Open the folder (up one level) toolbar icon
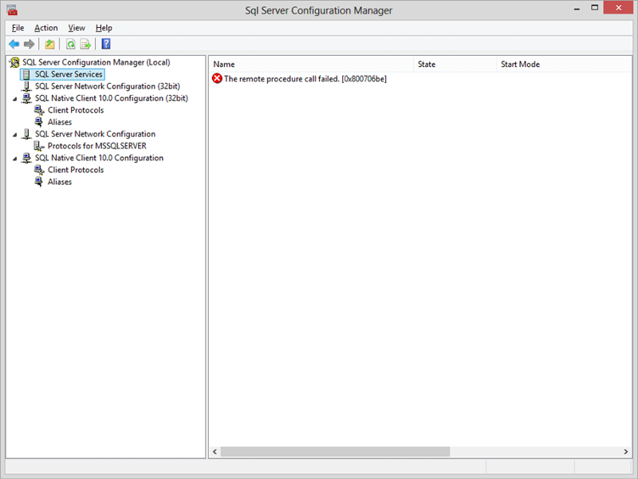This screenshot has height=479, width=638. 49,44
